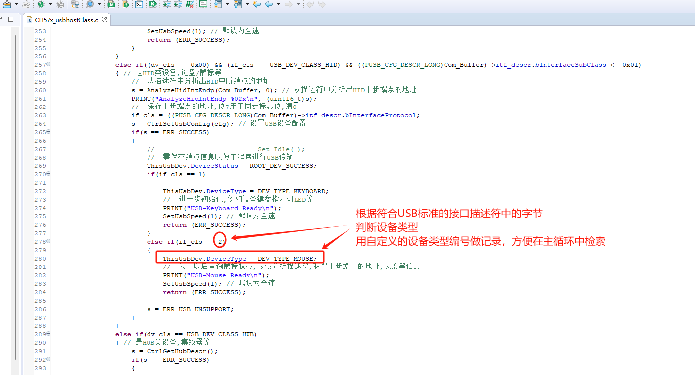The height and width of the screenshot is (375, 695).
Task: Minimize the left side view panel
Action: click(1, 19)
